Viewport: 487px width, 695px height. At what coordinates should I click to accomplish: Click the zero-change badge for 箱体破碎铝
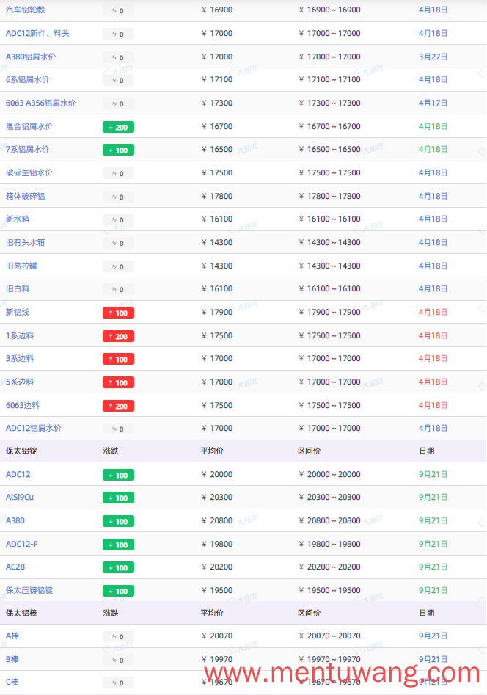click(x=118, y=197)
